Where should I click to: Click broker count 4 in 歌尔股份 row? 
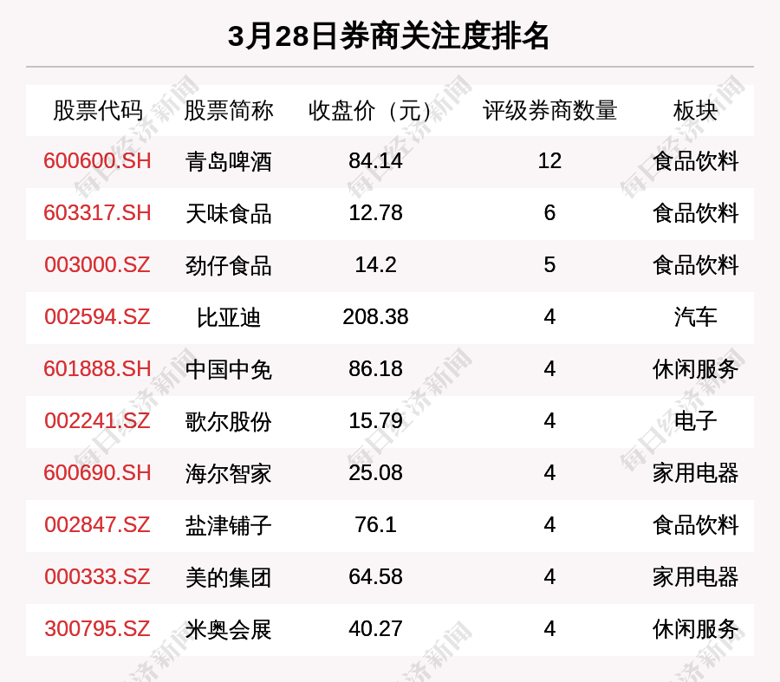pos(549,421)
